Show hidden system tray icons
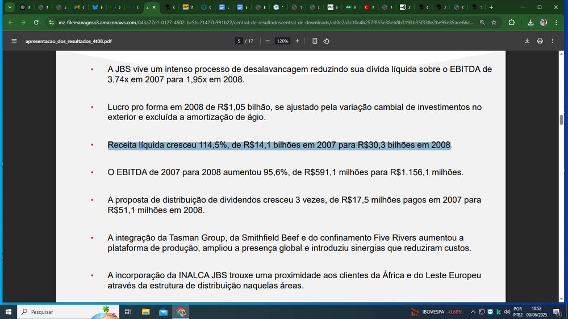Screen dimensions: 568x319 point(473,312)
